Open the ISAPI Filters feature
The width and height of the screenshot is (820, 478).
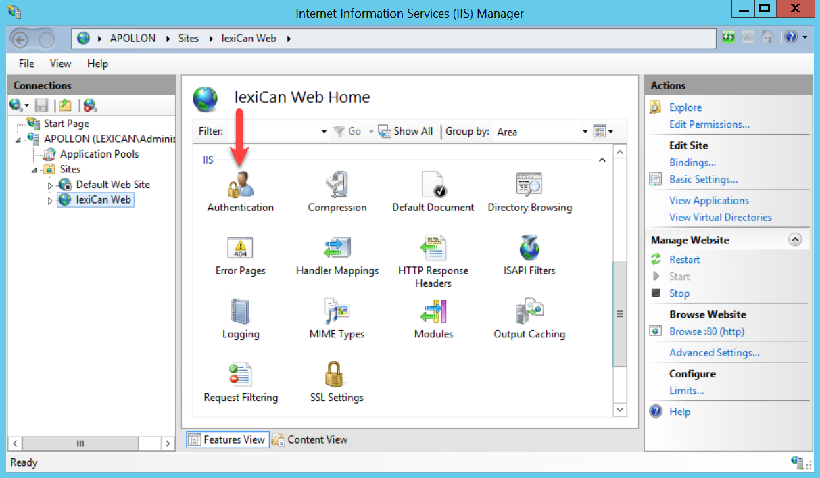[x=529, y=248]
